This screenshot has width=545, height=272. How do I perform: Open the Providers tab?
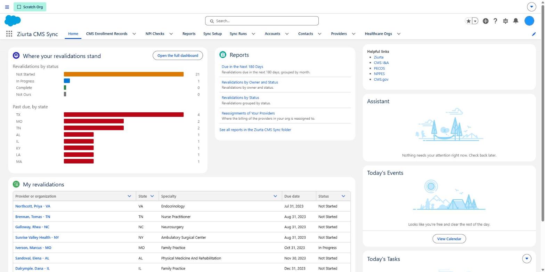[x=339, y=34]
